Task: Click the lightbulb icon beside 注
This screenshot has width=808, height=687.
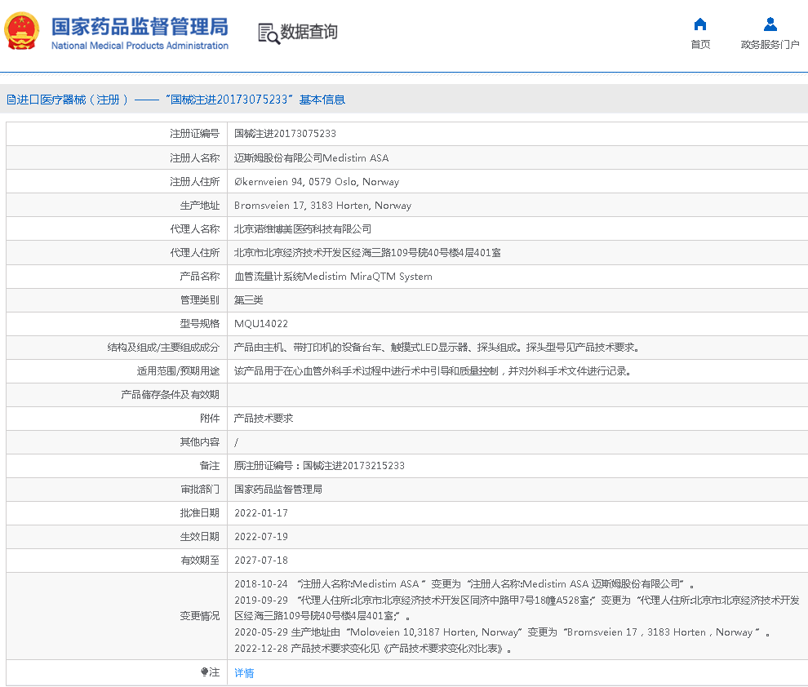Action: [205, 673]
